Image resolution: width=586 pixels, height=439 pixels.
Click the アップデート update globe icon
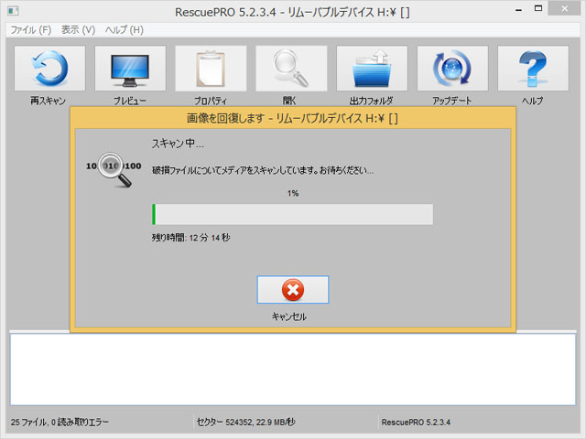[452, 69]
